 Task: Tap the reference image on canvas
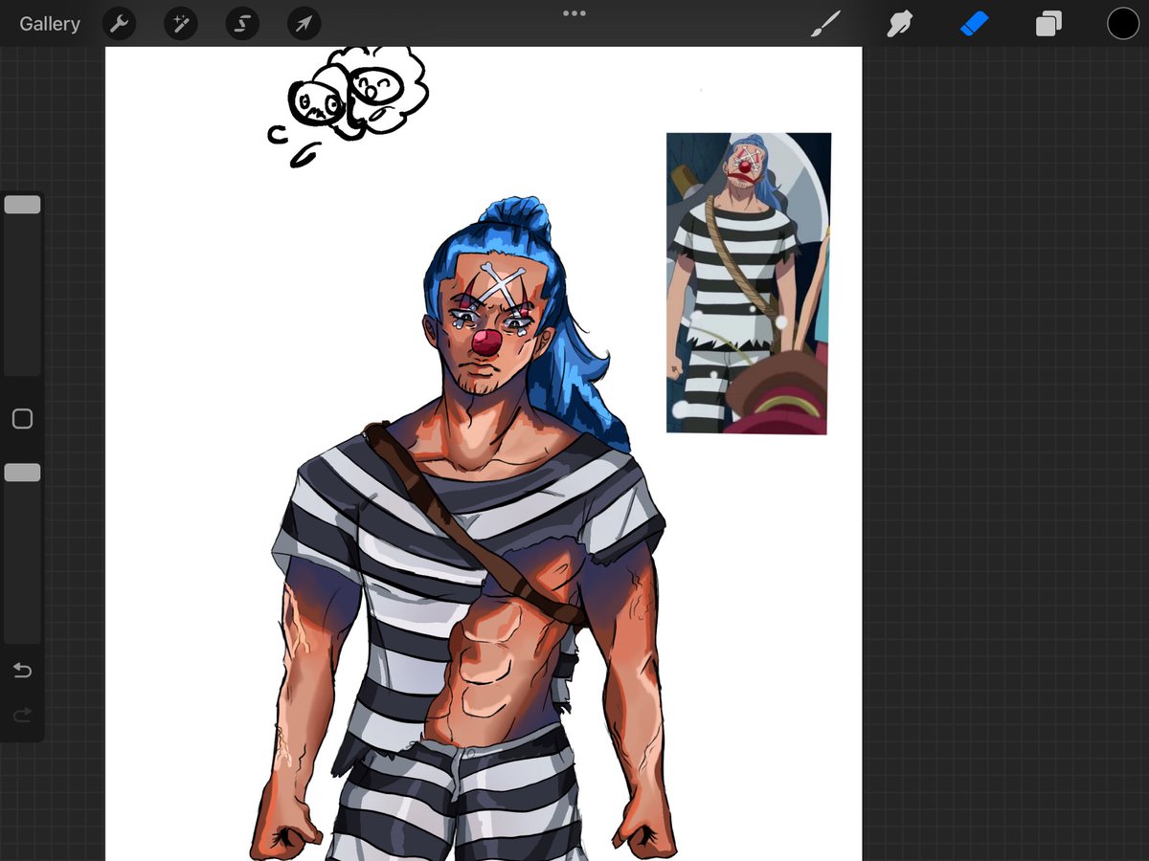coord(748,283)
